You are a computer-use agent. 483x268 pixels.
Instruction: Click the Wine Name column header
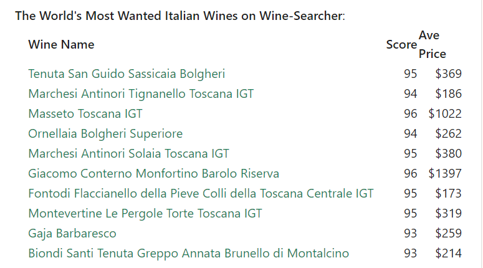click(x=61, y=45)
